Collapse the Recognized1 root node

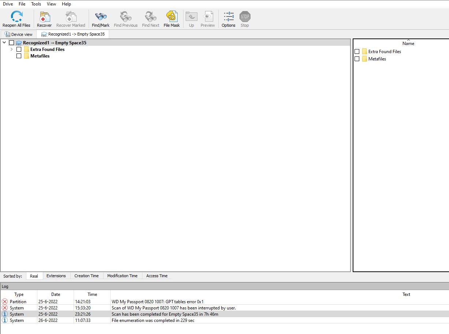click(4, 43)
